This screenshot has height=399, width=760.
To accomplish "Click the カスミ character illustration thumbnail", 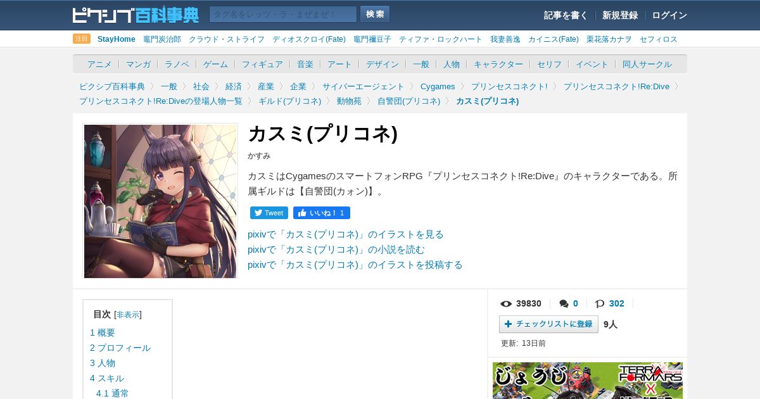I will pyautogui.click(x=160, y=201).
